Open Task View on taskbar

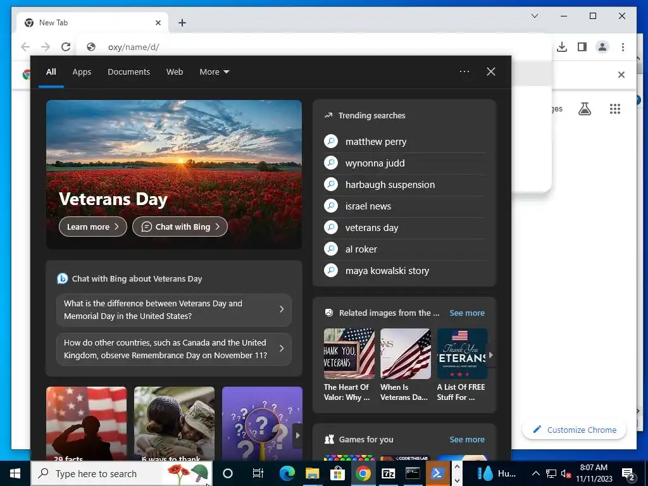click(x=258, y=473)
